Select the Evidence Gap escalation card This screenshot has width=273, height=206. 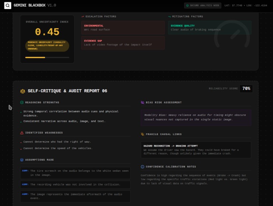(123, 43)
